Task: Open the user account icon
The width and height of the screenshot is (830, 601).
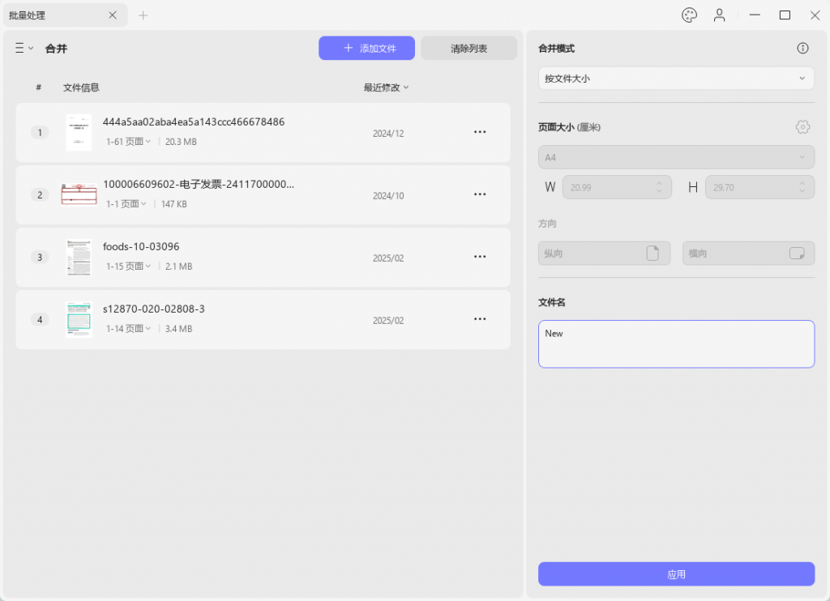Action: (719, 15)
